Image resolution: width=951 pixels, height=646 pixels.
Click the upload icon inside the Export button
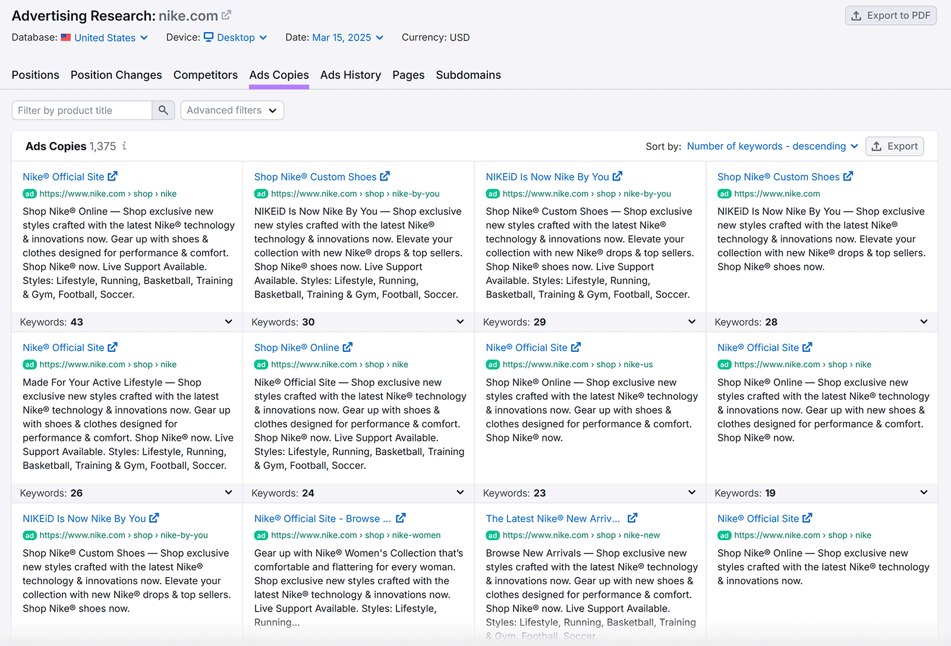876,146
